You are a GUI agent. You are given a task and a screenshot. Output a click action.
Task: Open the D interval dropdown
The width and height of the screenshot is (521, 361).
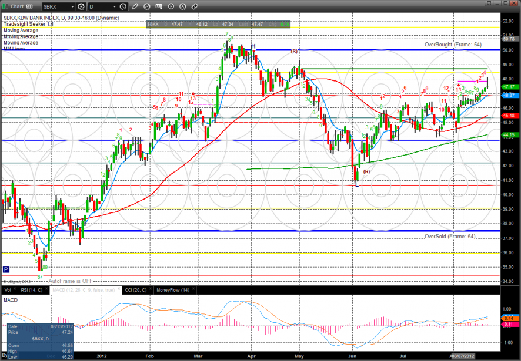[x=115, y=6]
